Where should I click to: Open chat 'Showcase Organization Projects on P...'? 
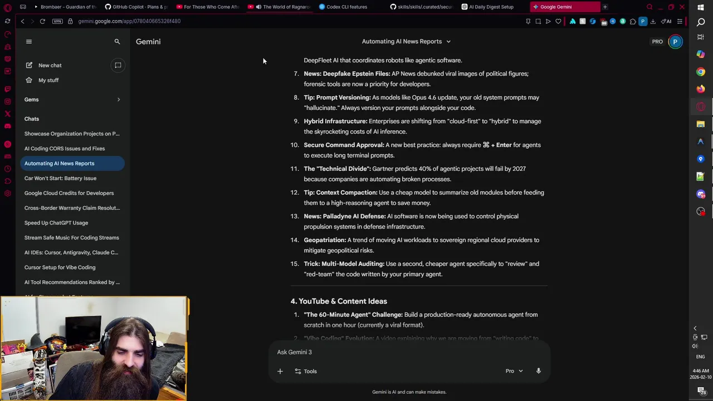72,134
